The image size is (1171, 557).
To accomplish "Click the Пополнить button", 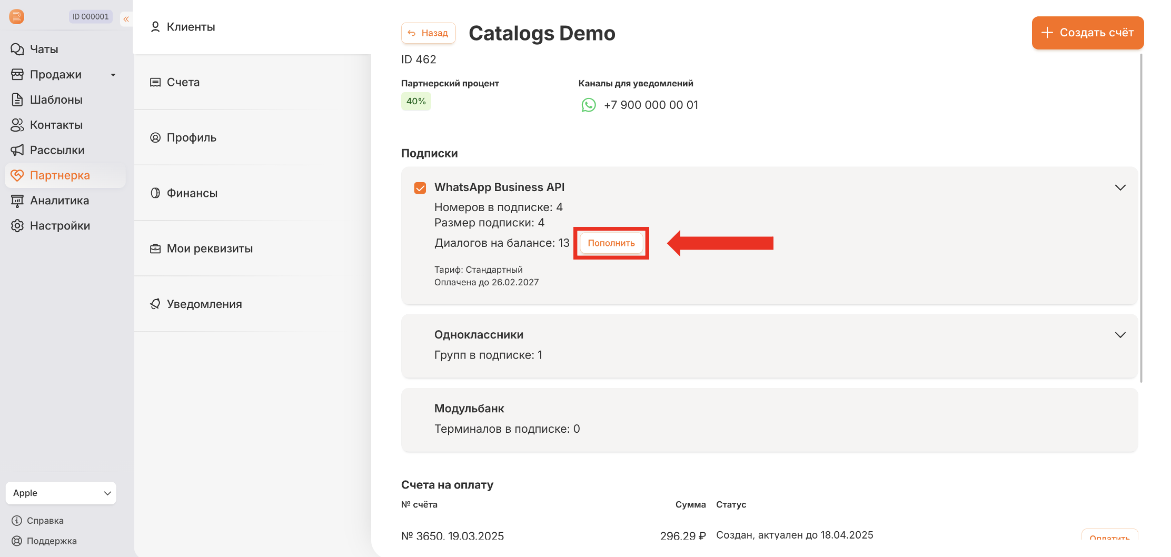I will click(x=611, y=243).
